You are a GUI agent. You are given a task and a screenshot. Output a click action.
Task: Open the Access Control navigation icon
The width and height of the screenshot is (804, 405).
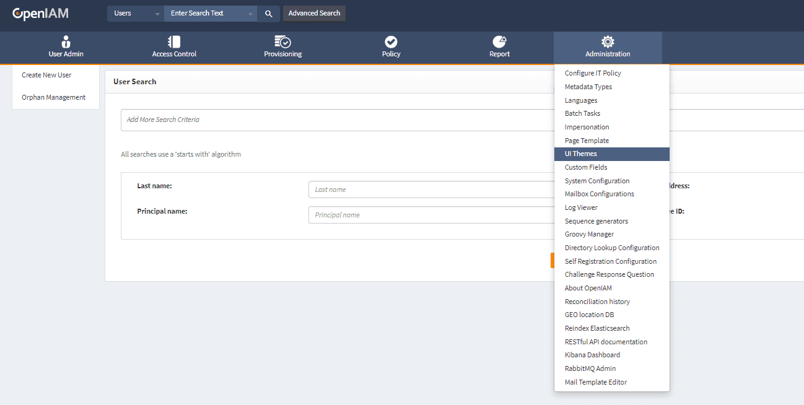click(174, 41)
